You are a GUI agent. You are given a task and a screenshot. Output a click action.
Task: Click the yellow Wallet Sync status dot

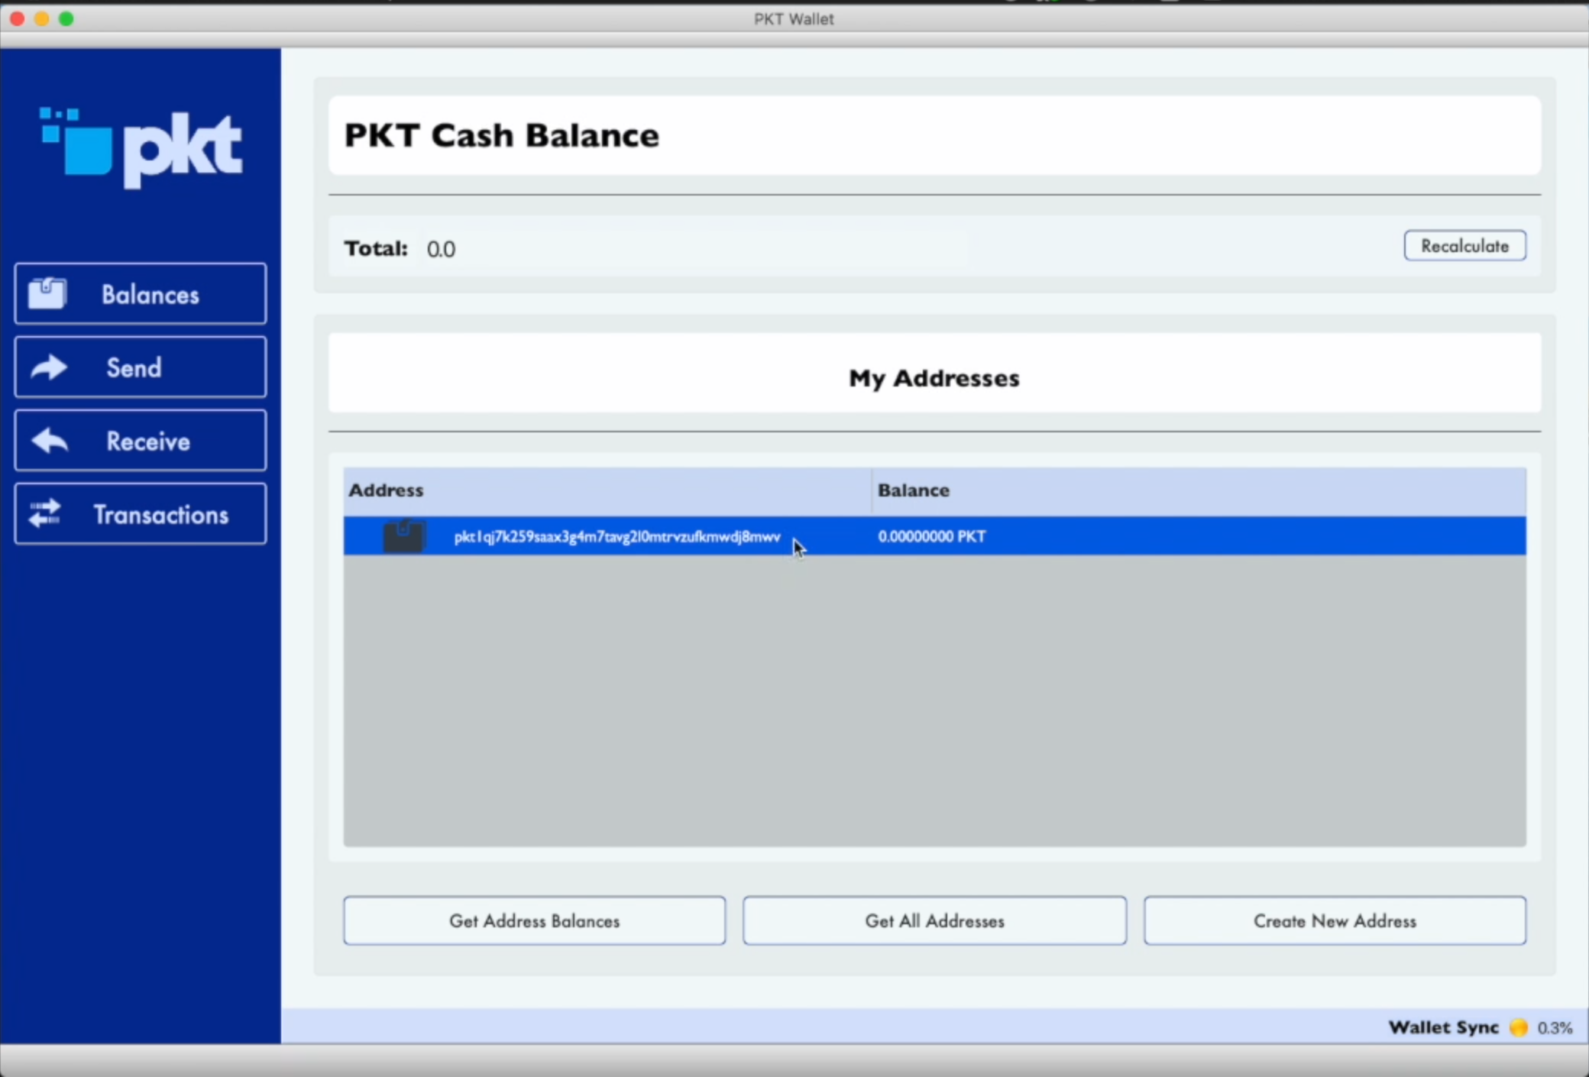1519,1027
